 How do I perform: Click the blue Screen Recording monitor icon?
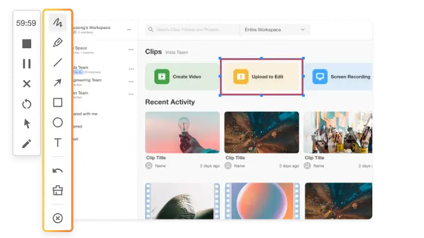click(320, 77)
